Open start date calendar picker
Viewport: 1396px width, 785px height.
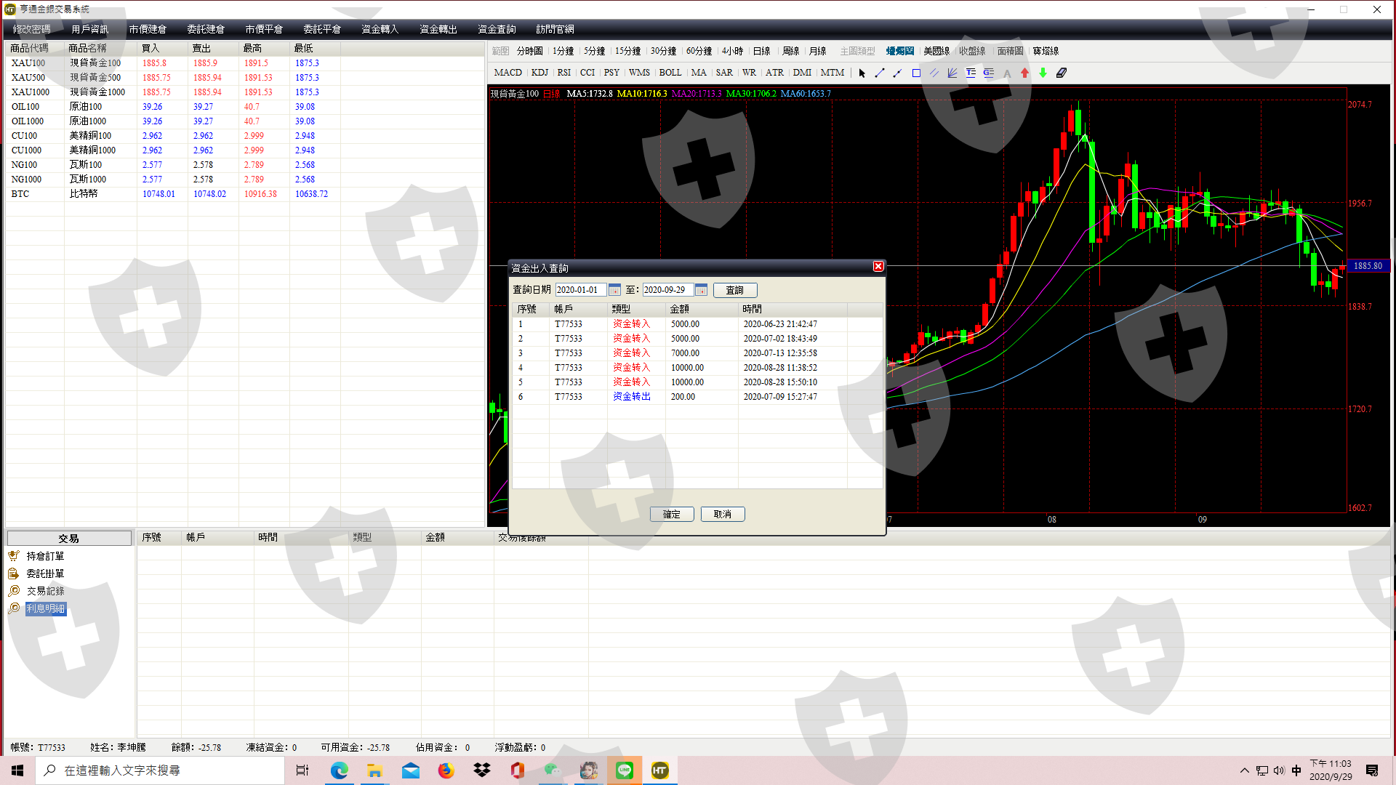pos(614,290)
